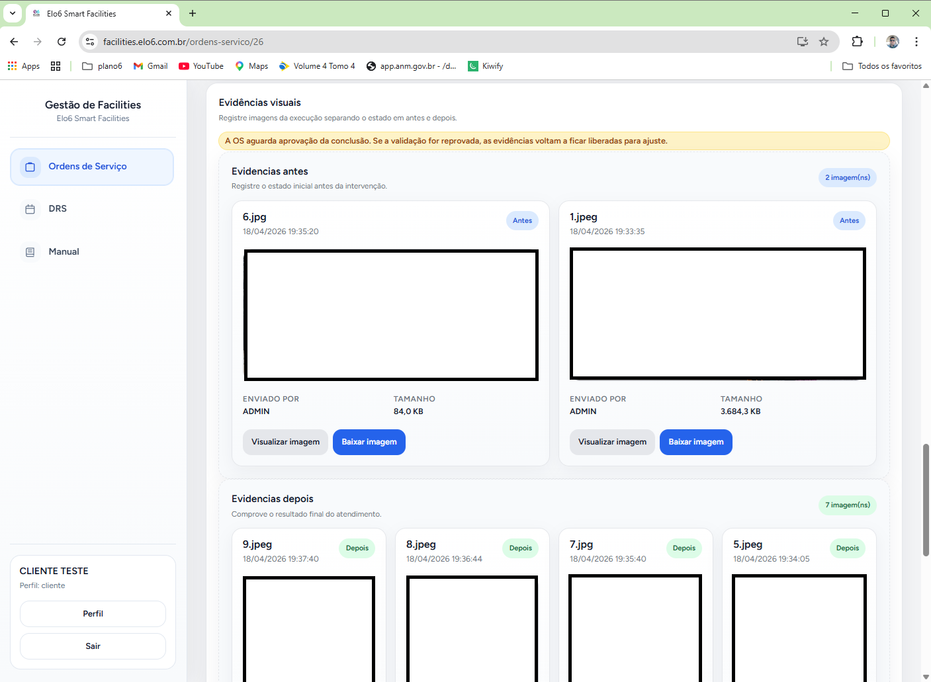Click the tab groups grid icon
This screenshot has height=682, width=931.
tap(56, 66)
